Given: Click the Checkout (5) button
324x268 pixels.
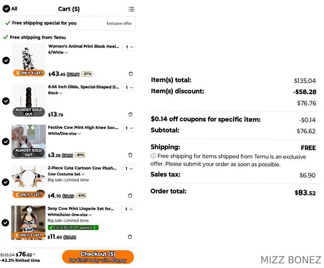Looking at the screenshot, I should tap(98, 257).
